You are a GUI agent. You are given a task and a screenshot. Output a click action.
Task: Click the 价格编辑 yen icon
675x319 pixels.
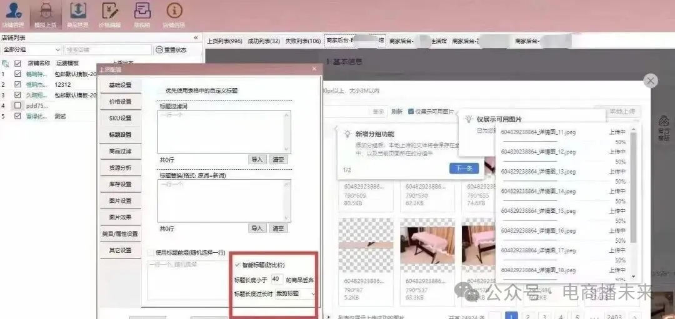(x=110, y=14)
